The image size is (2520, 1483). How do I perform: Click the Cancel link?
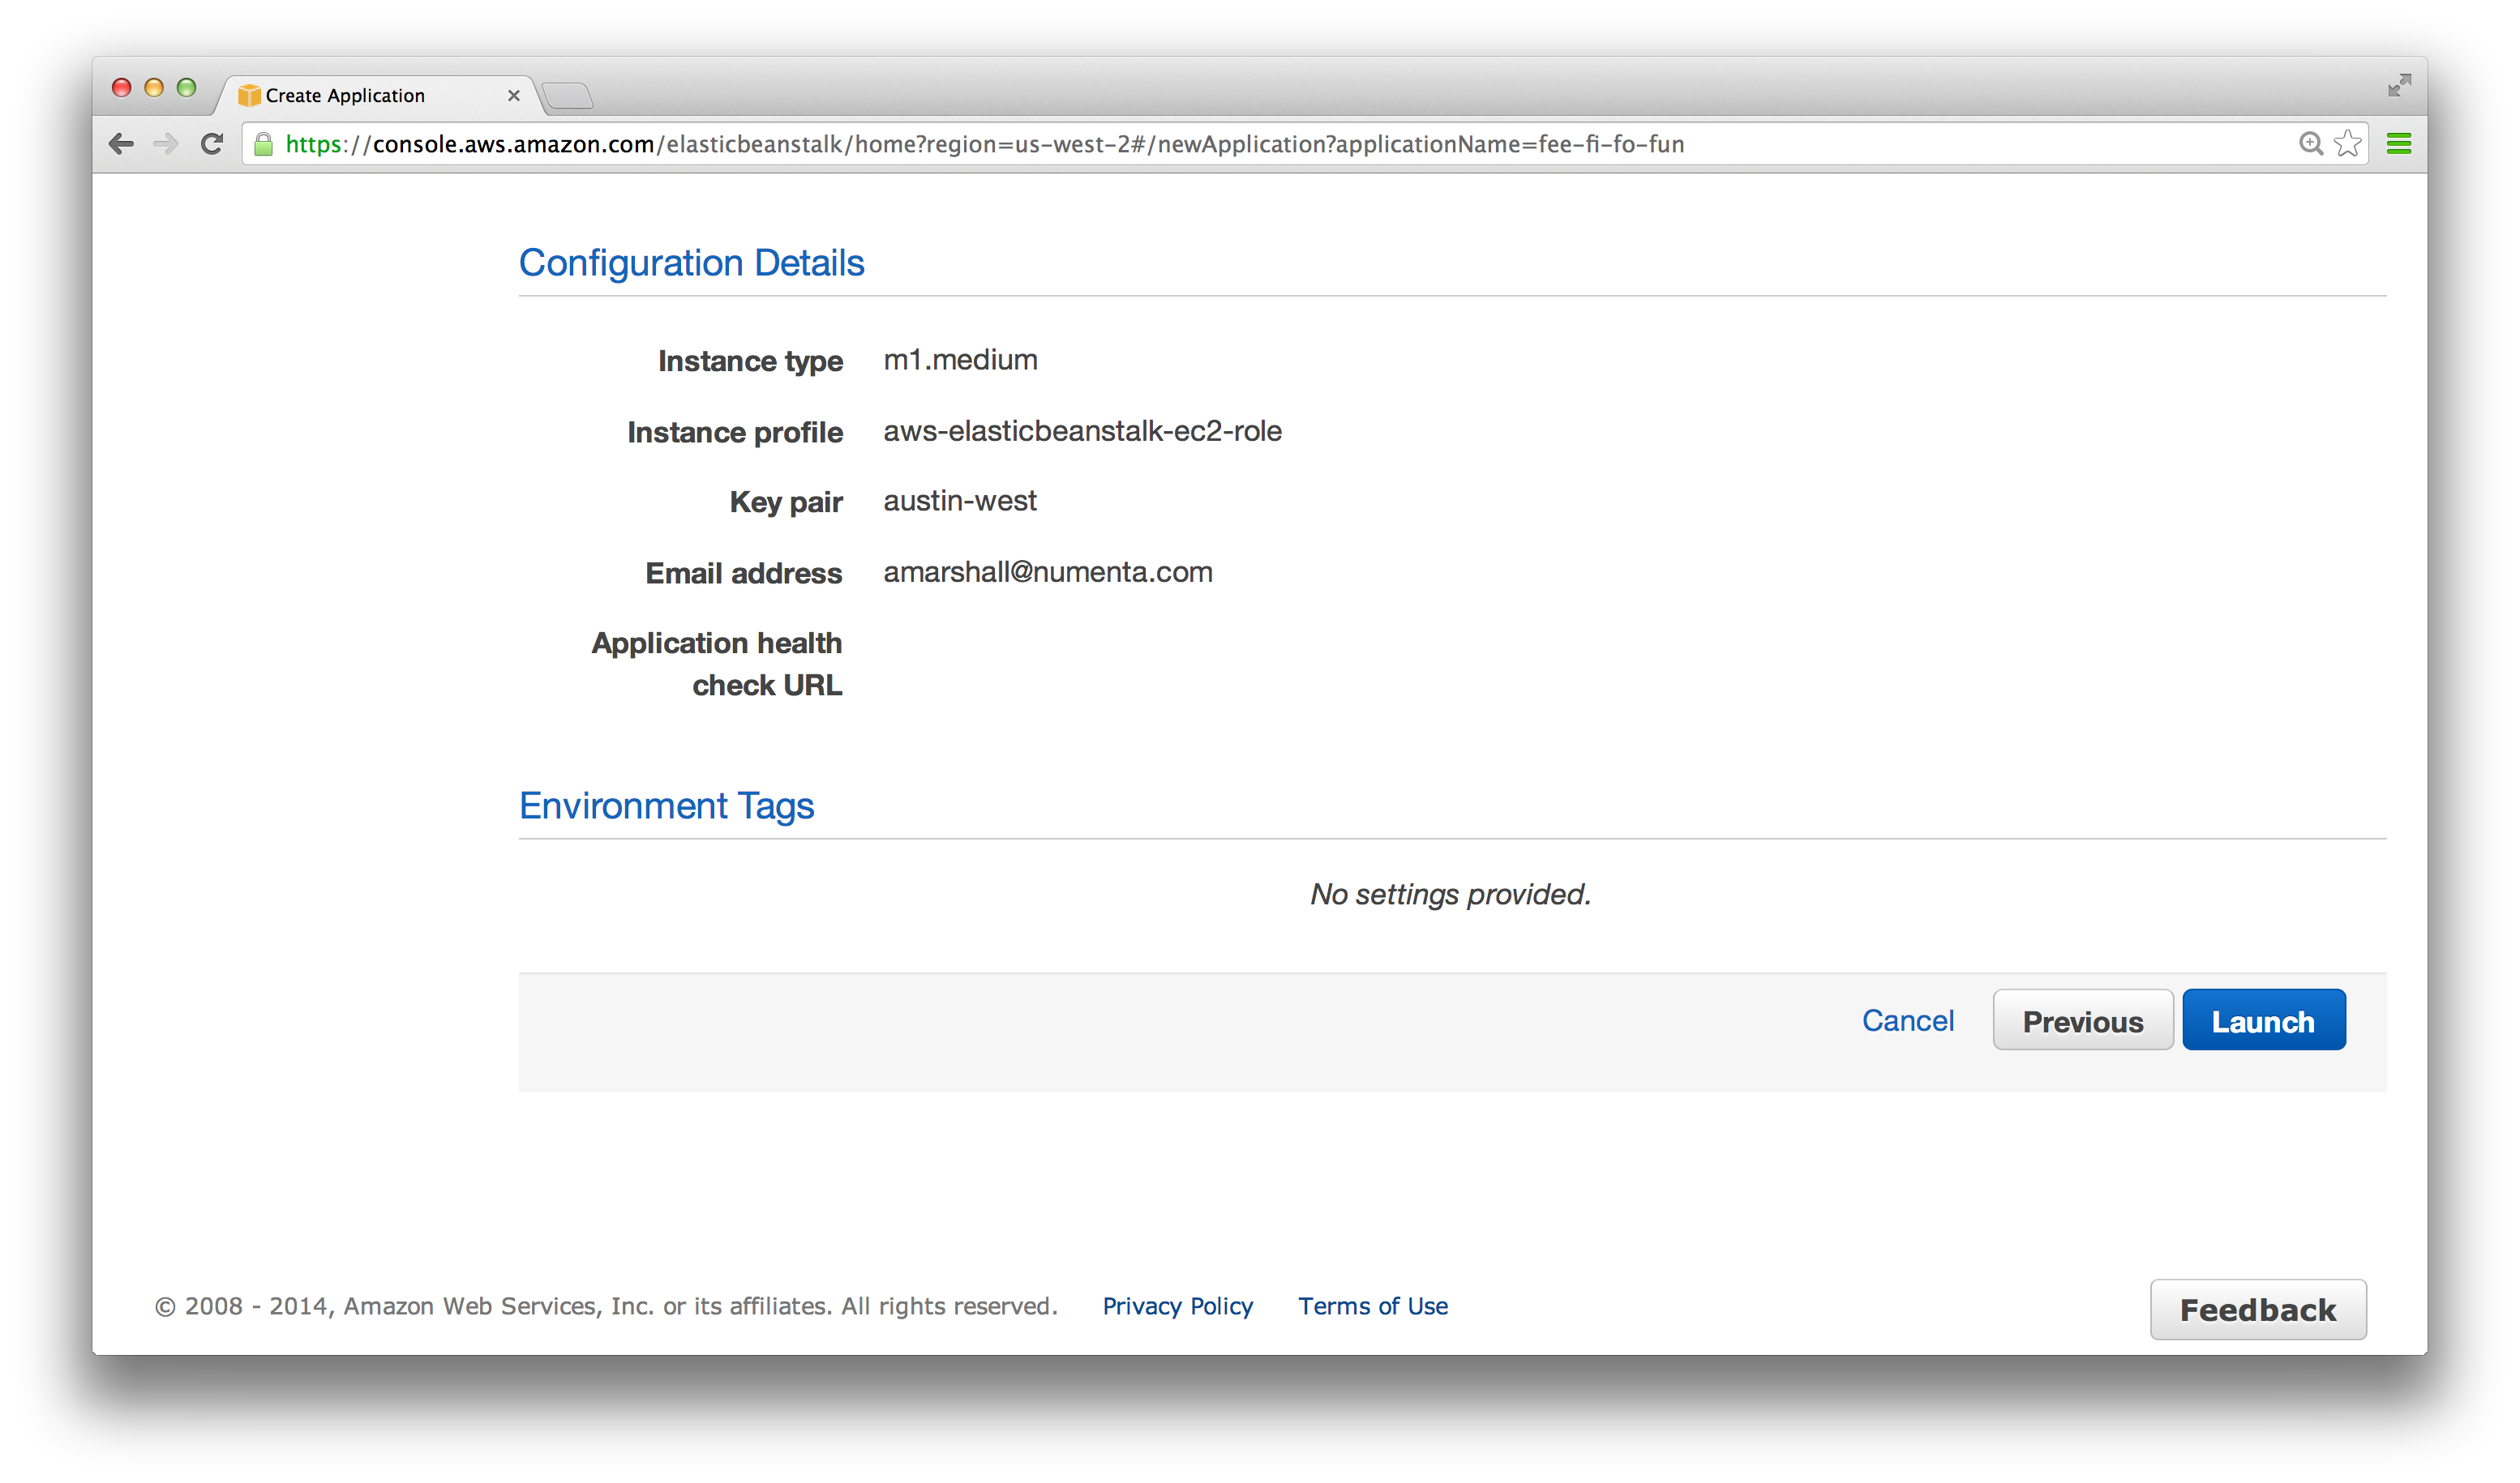(x=1907, y=1020)
